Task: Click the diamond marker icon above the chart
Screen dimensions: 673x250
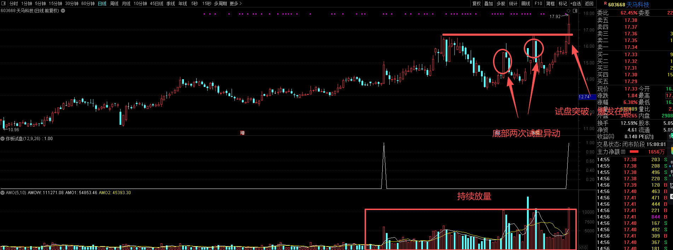Action: [x=569, y=11]
